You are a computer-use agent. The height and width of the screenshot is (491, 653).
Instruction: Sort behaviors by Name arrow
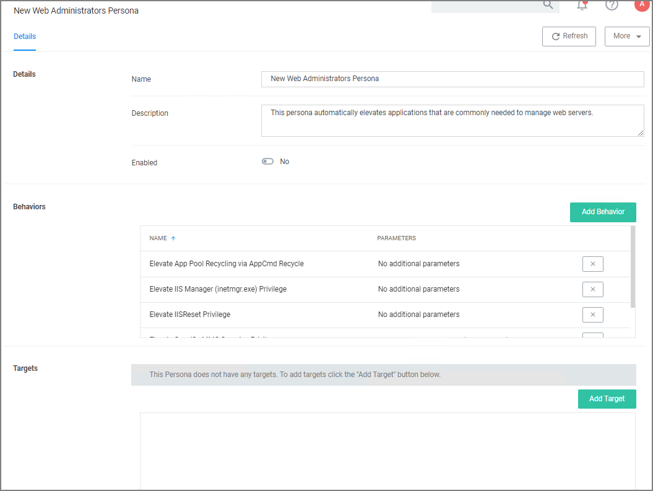tap(173, 238)
